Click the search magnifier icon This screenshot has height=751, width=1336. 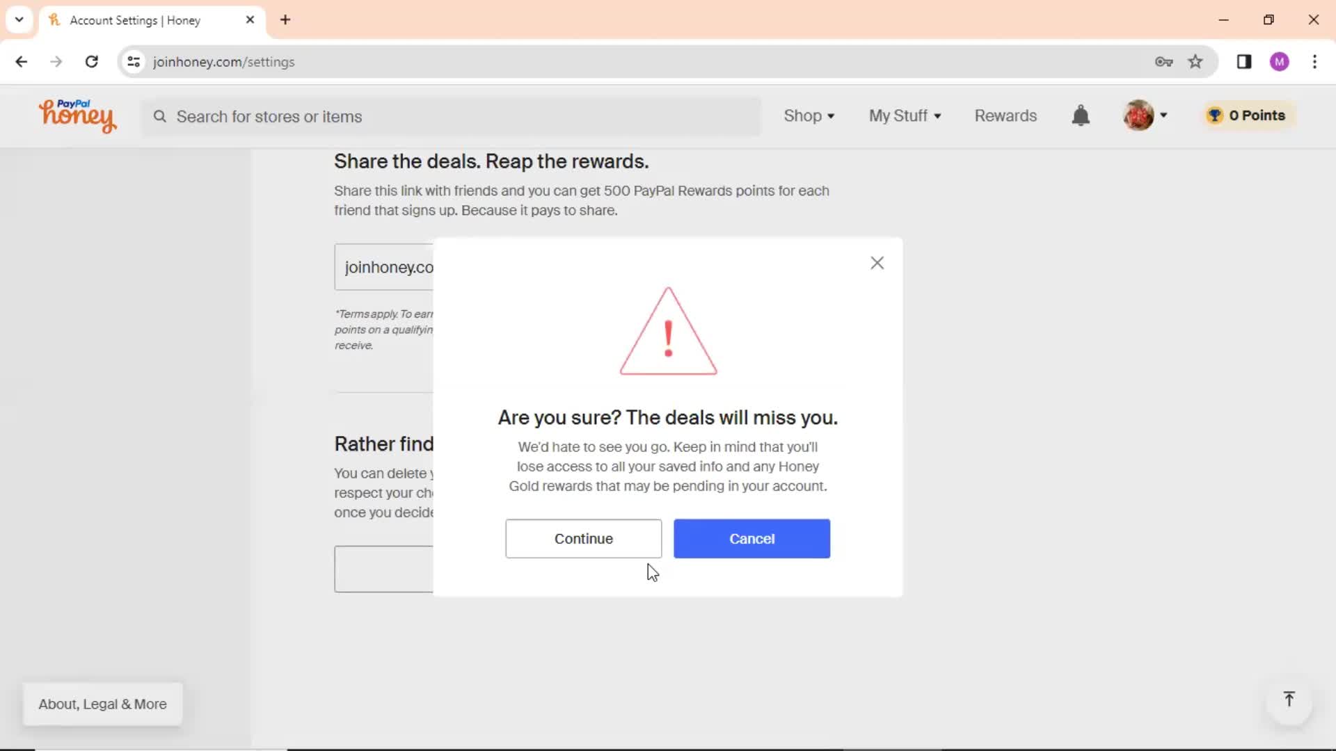161,115
